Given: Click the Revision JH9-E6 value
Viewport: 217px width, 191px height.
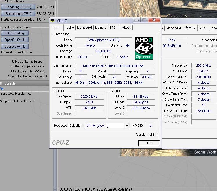Looking at the screenshot, I should click(147, 77).
